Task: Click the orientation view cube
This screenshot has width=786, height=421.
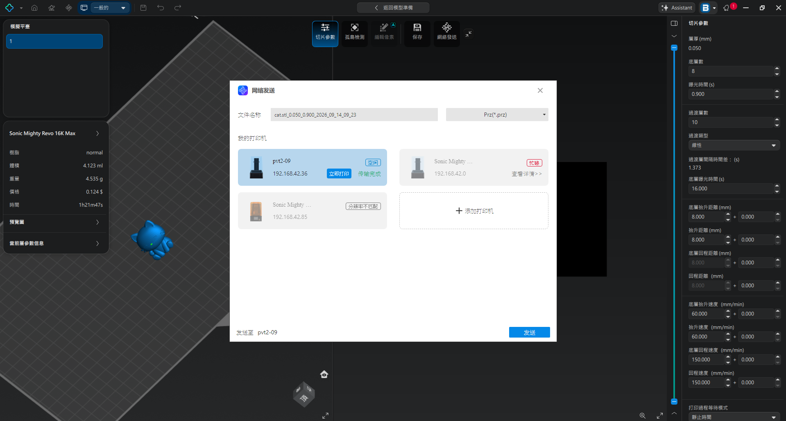Action: [x=304, y=394]
